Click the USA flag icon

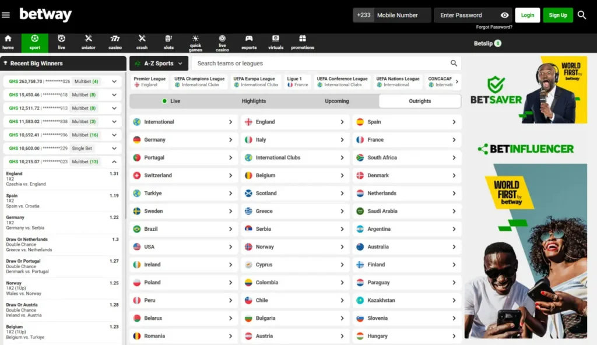click(x=136, y=247)
